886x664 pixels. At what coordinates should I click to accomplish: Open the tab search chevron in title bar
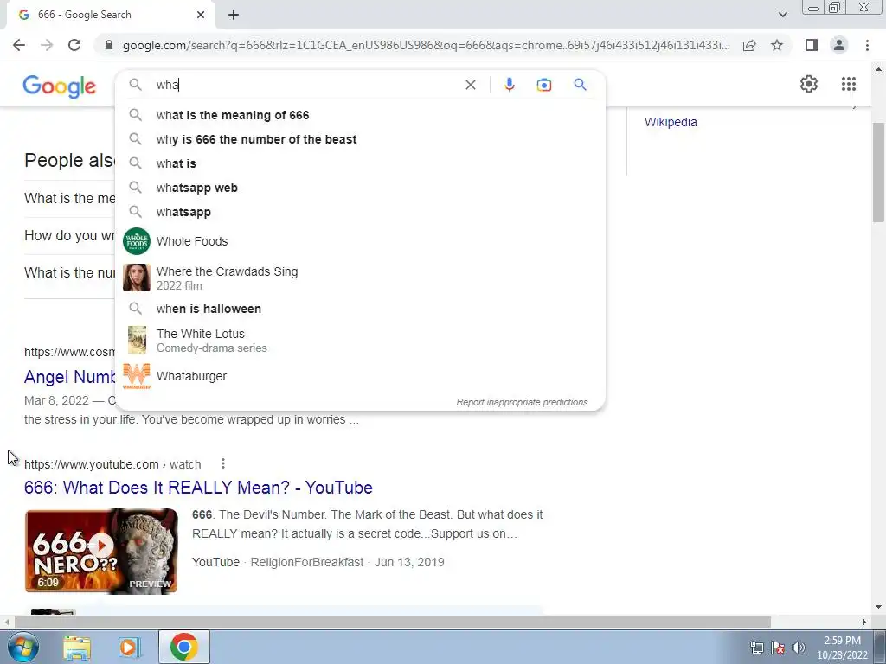point(782,15)
